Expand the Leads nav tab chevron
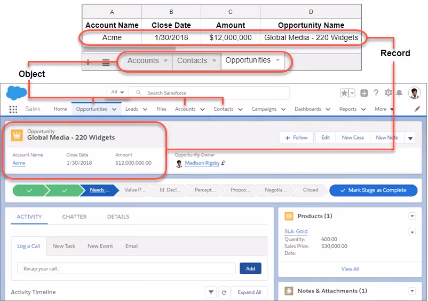Screen dimensions: 428x301 pyautogui.click(x=145, y=110)
